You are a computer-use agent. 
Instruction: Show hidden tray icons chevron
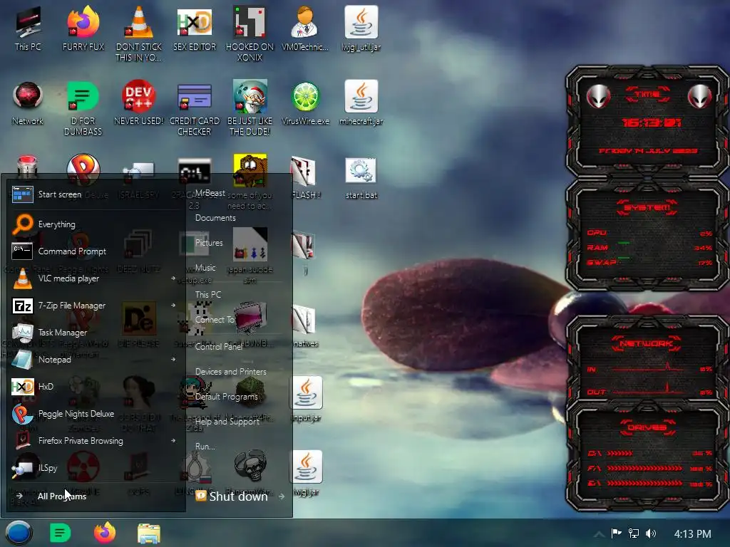(599, 534)
